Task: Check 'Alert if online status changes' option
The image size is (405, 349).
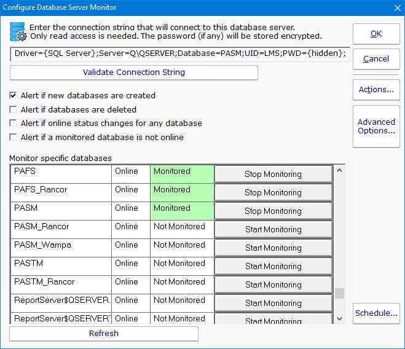Action: tap(14, 124)
